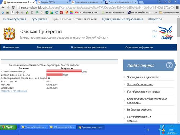Expand the three-dots menu in blue navigation bar
The image size is (180, 135).
coord(173,48)
